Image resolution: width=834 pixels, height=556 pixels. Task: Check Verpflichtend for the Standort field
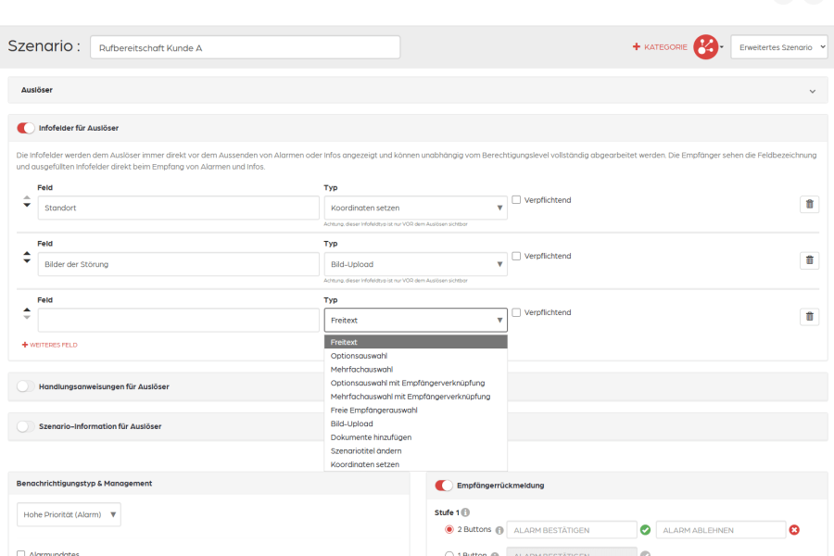(516, 200)
